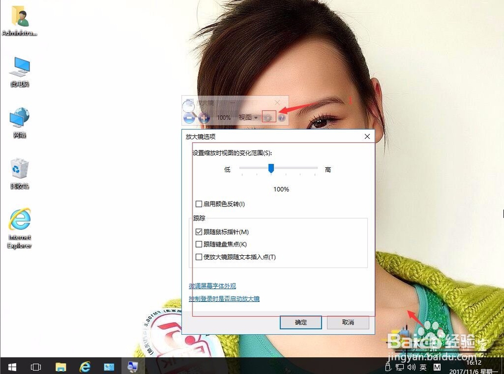Click the 英 input language indicator
This screenshot has height=374, width=504.
[423, 367]
